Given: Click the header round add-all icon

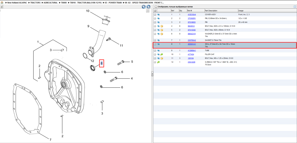Looking at the screenshot, I should tap(155, 11).
